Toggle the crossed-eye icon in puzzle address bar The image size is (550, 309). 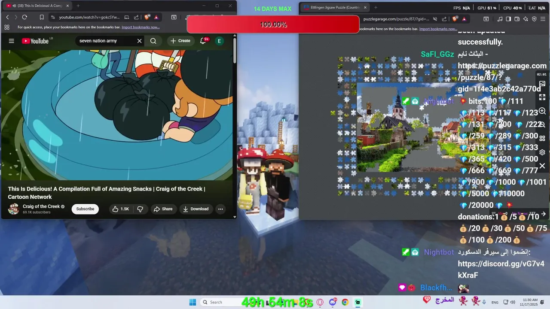click(x=435, y=19)
